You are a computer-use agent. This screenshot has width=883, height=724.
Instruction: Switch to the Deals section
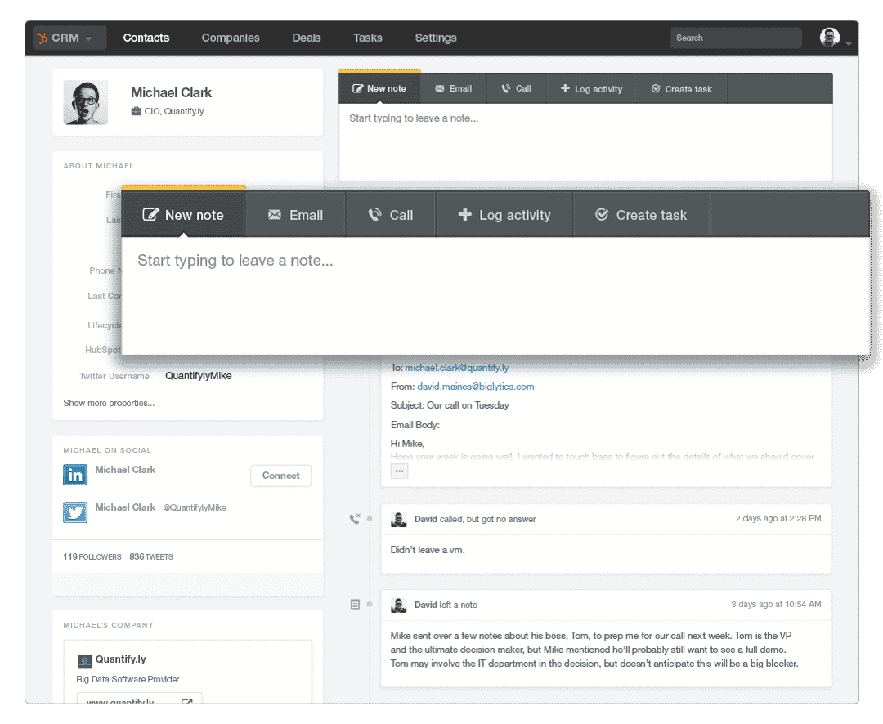307,38
